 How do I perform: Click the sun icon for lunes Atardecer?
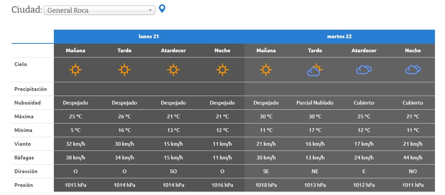[173, 70]
